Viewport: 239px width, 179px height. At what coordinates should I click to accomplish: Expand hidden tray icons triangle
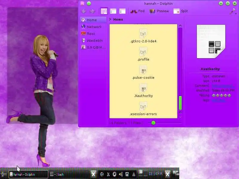pos(134,174)
